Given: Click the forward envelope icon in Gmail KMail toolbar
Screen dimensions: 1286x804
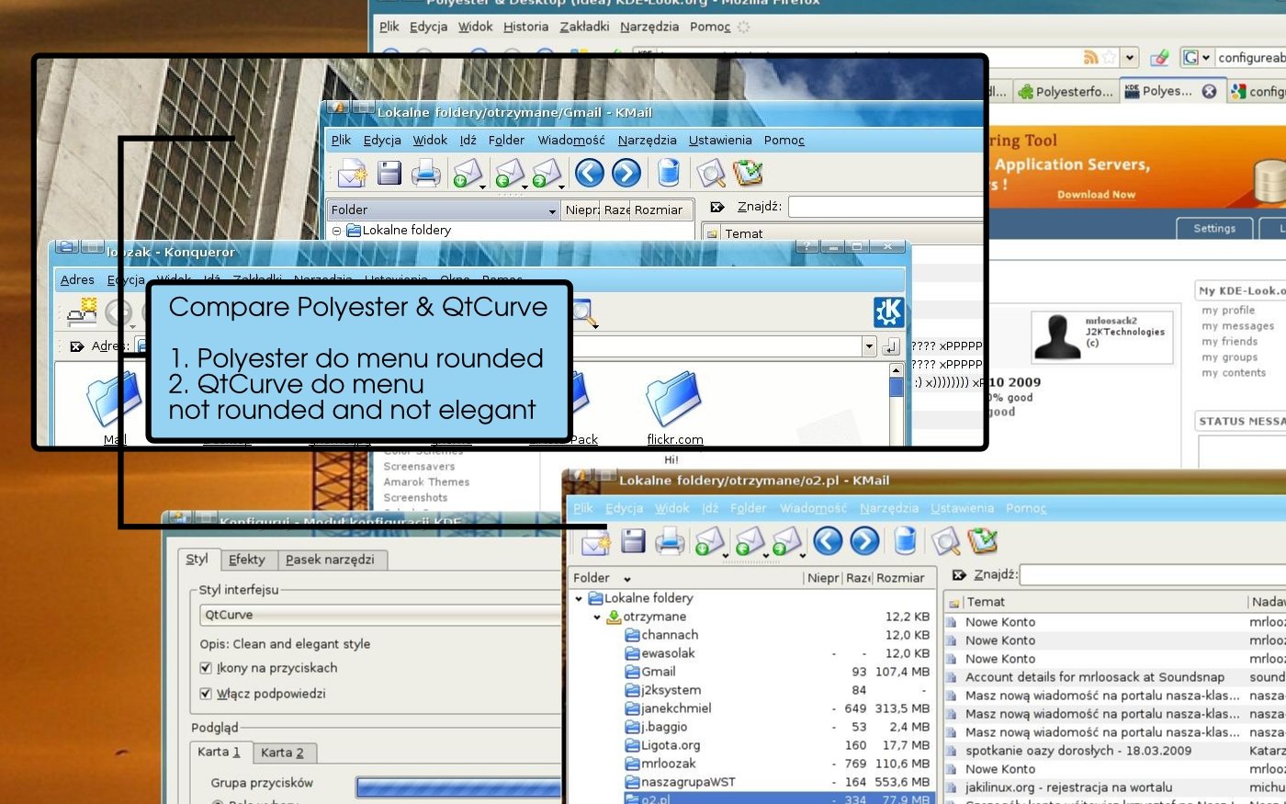Looking at the screenshot, I should coord(547,173).
